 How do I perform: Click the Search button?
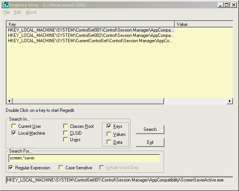pos(150,129)
